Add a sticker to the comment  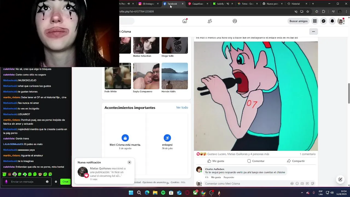coord(313,184)
